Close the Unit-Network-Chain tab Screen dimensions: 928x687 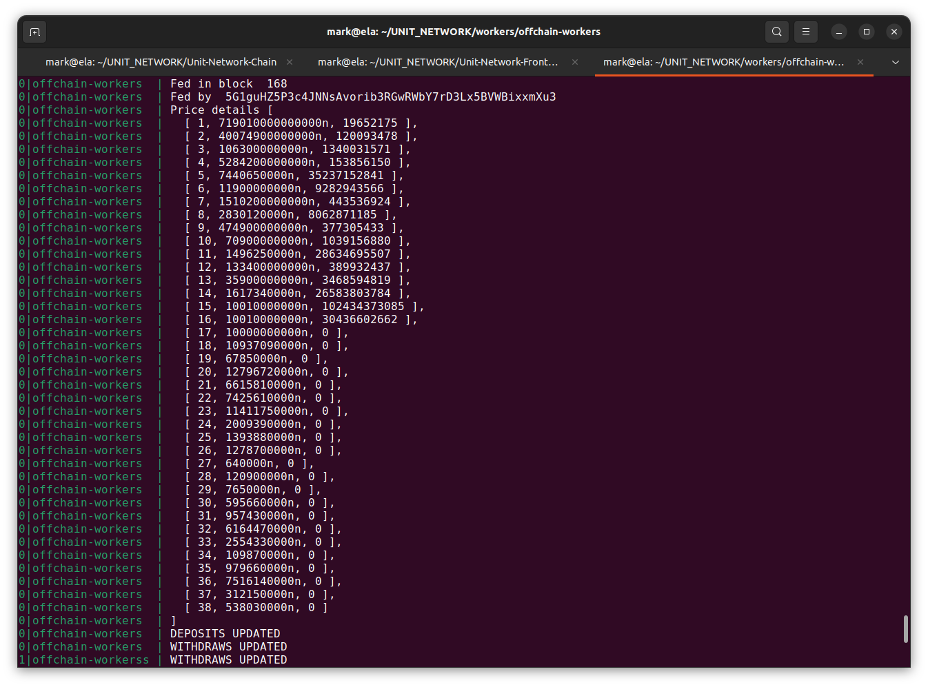point(290,62)
